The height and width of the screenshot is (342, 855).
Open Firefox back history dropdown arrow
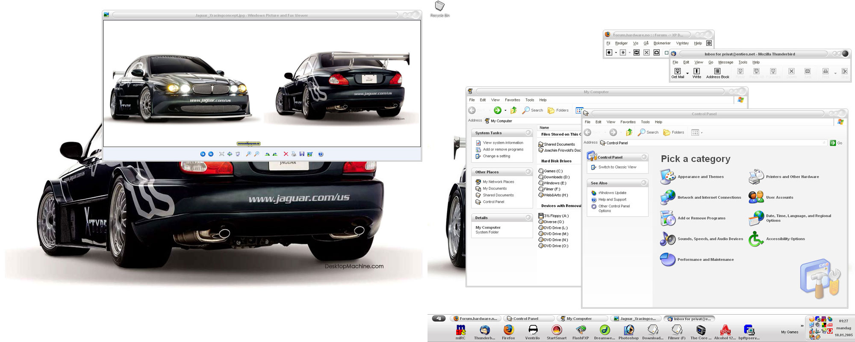pos(616,53)
